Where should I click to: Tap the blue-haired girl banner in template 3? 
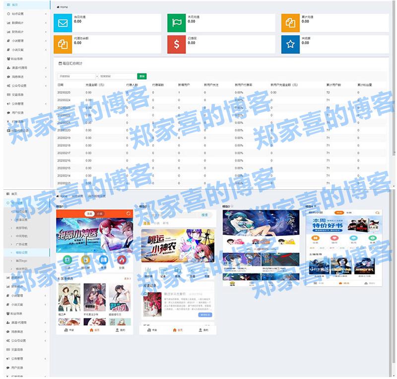click(x=261, y=223)
